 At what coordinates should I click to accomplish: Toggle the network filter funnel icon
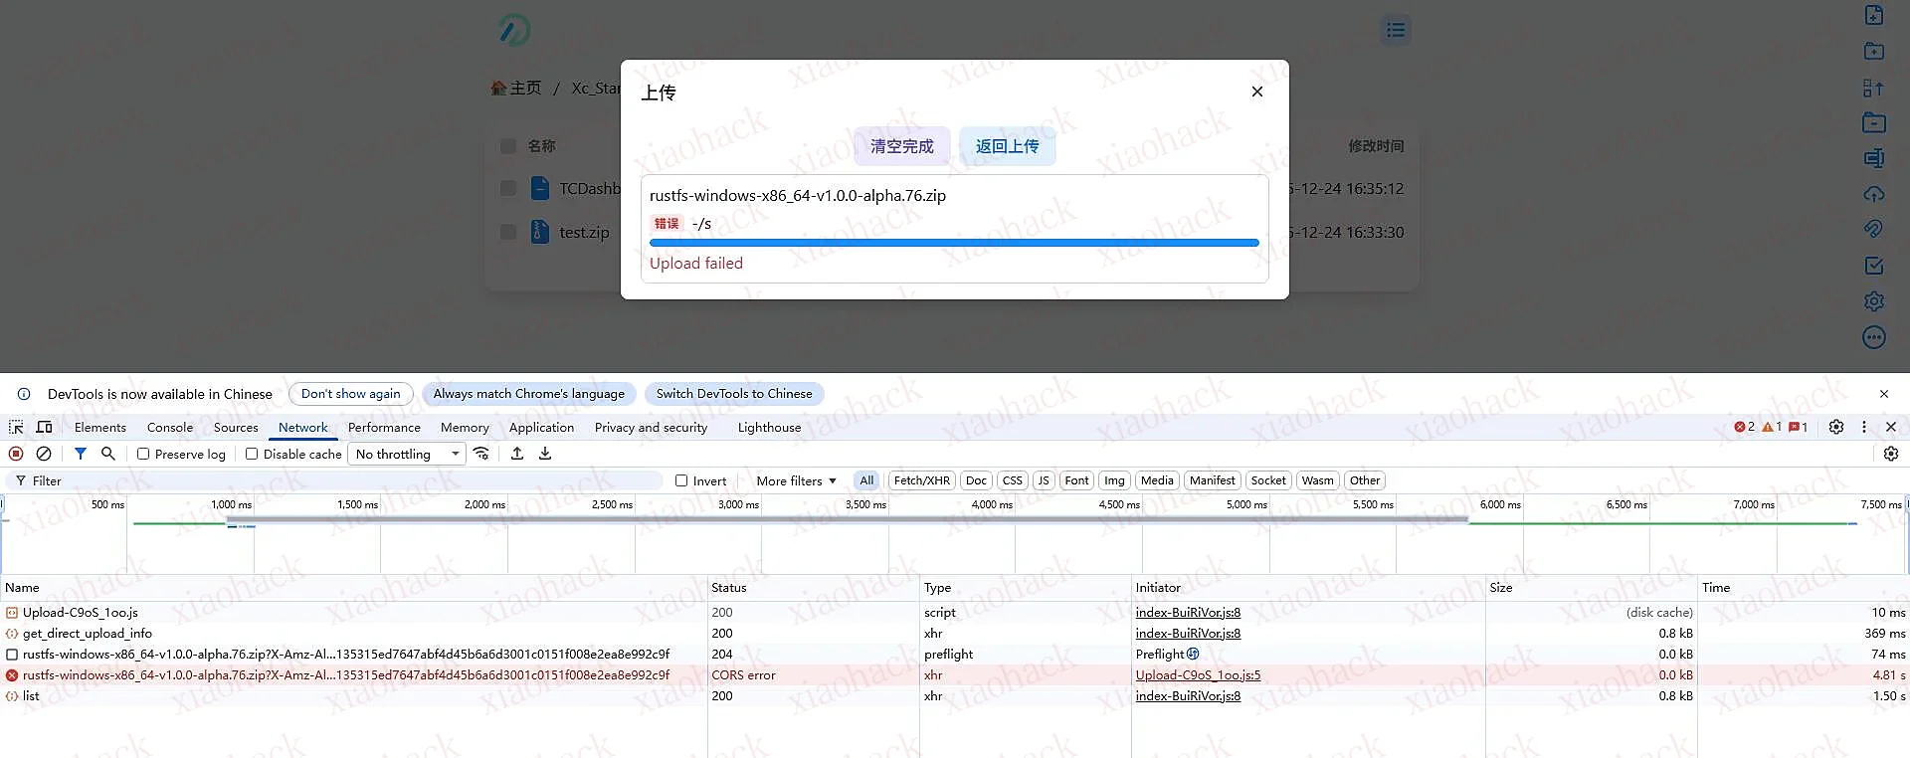tap(81, 454)
